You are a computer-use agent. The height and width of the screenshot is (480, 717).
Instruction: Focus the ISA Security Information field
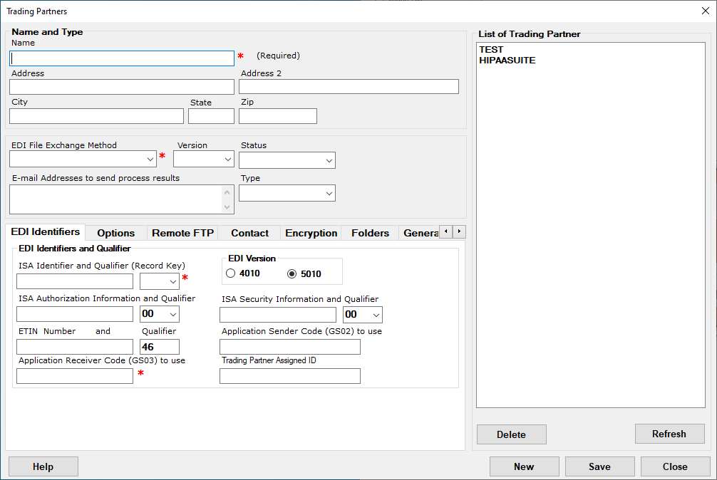278,315
